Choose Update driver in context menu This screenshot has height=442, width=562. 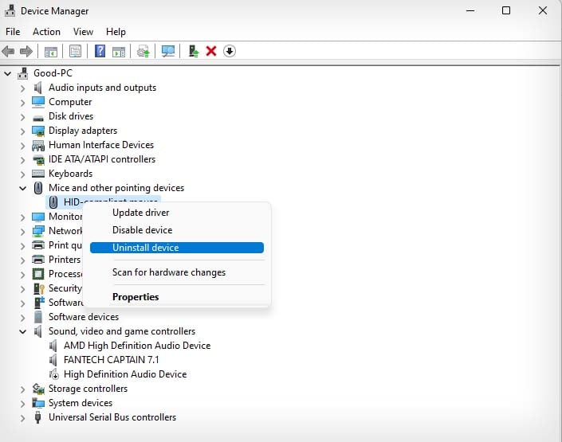177,213
